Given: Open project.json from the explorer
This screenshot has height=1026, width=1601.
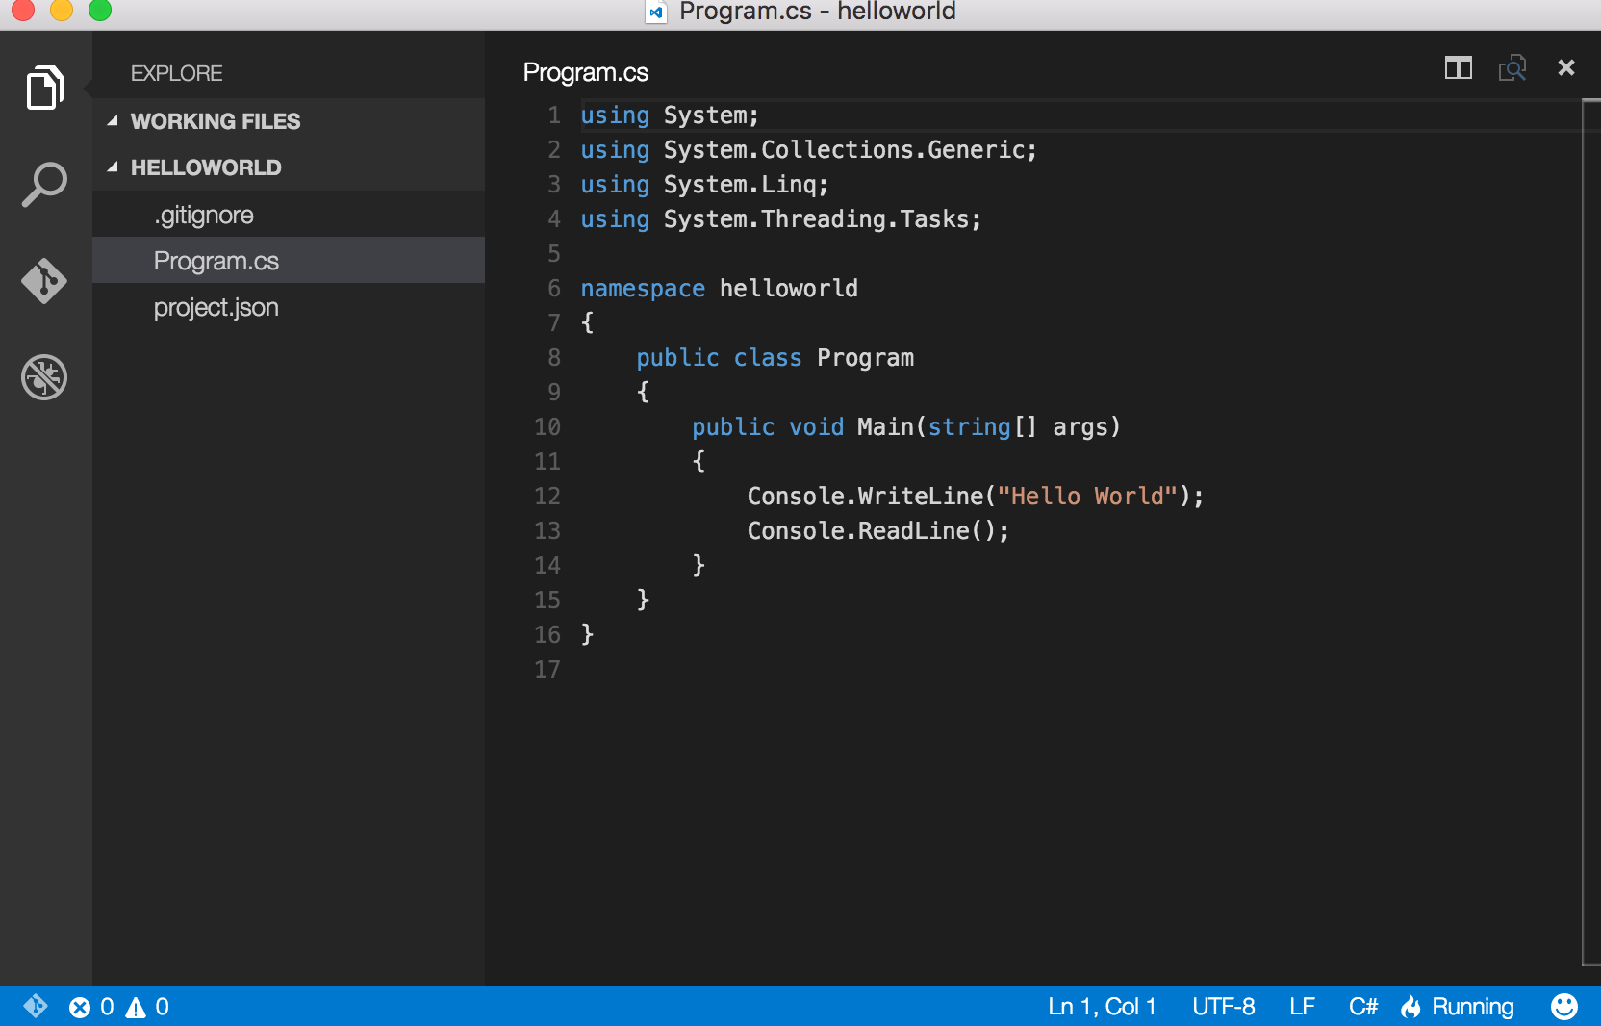Looking at the screenshot, I should (x=216, y=307).
